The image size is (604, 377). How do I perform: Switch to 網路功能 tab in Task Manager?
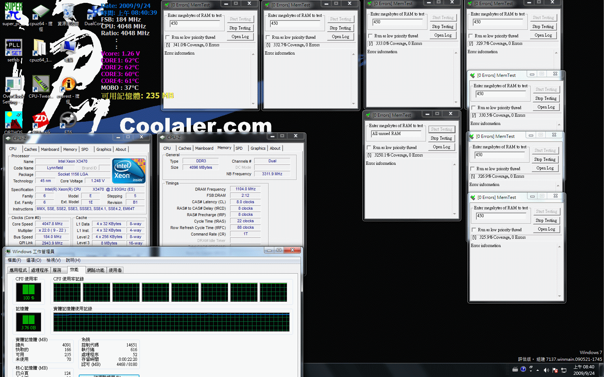tap(96, 270)
